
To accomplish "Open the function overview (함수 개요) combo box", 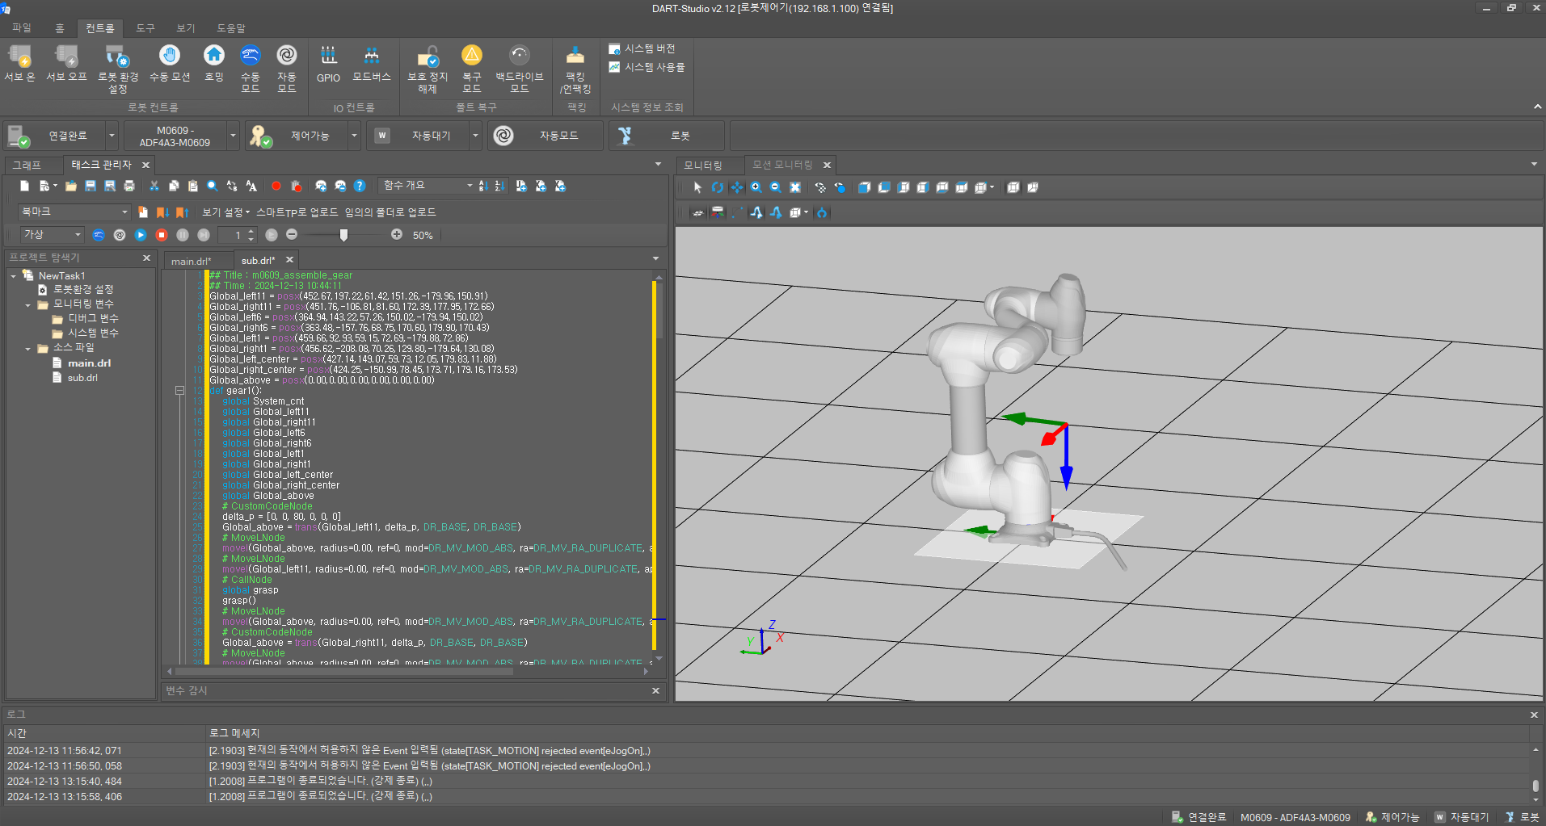I will [x=427, y=186].
